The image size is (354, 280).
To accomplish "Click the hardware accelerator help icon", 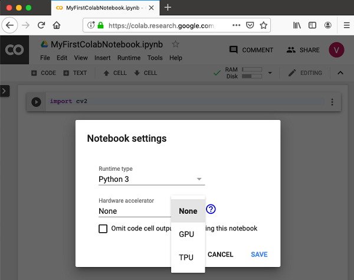I will click(211, 209).
